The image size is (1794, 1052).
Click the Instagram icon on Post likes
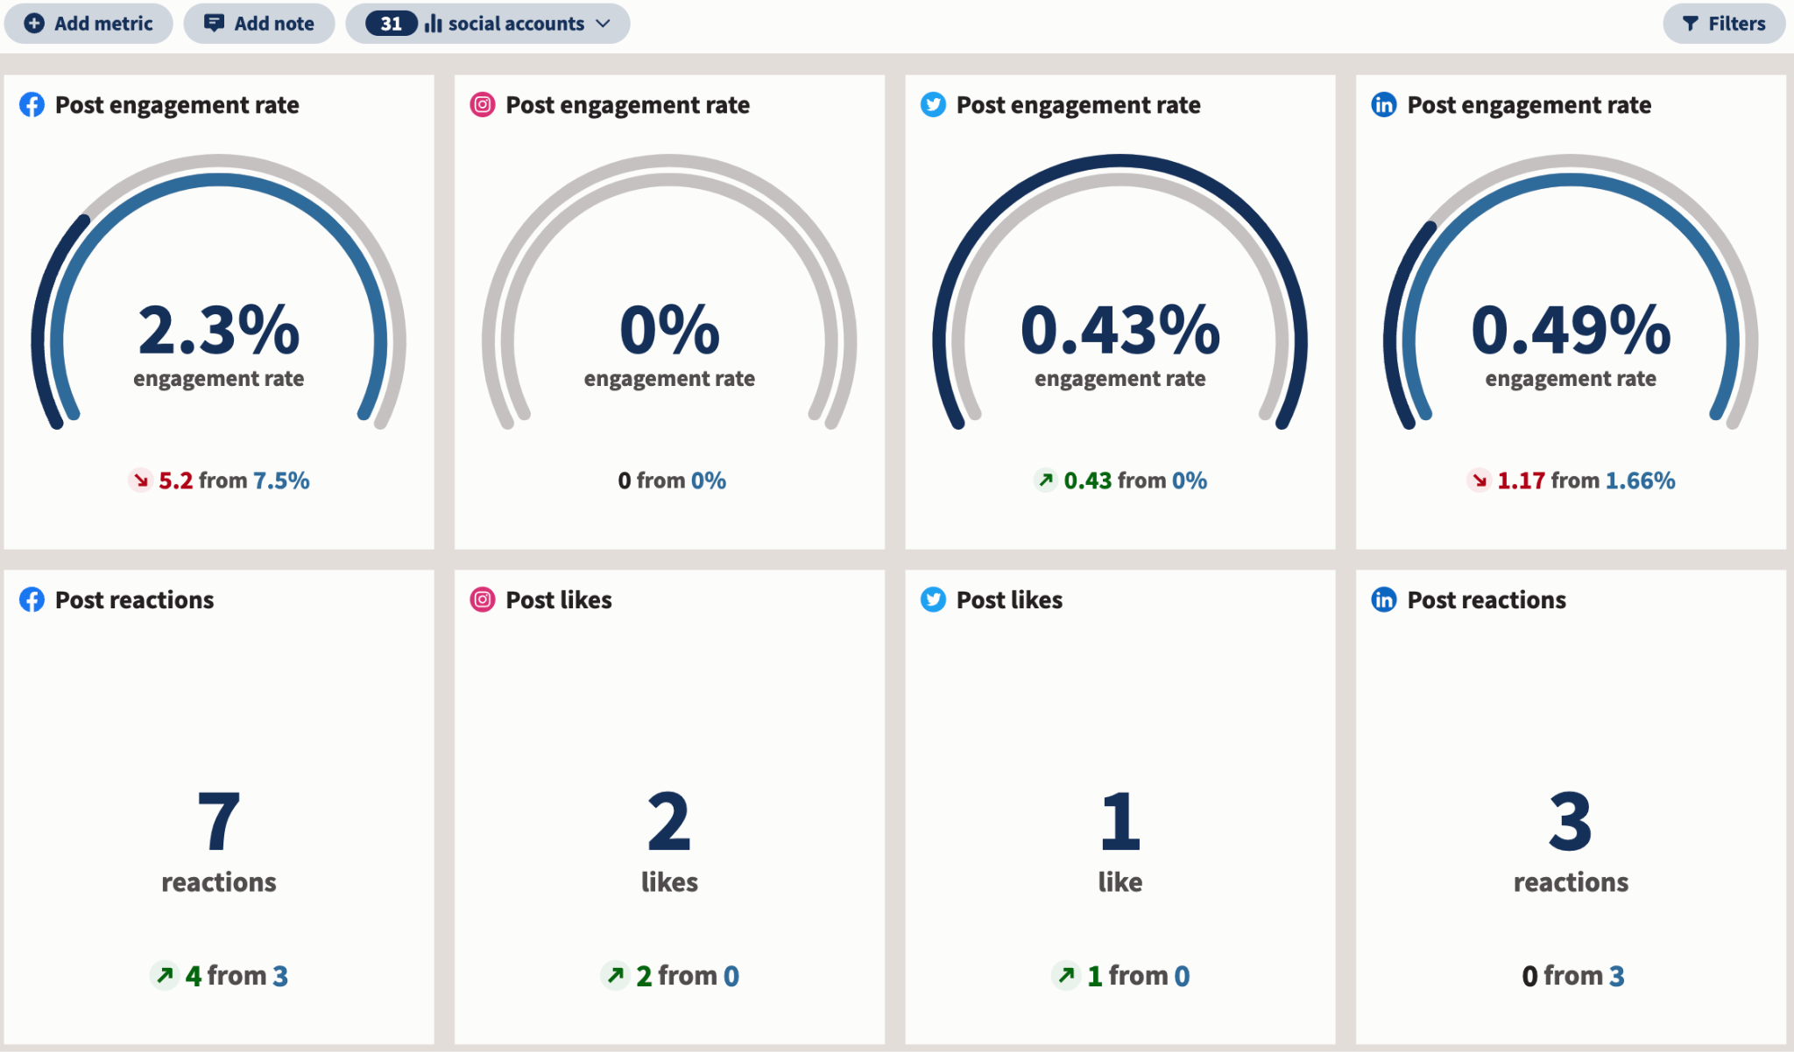coord(483,600)
